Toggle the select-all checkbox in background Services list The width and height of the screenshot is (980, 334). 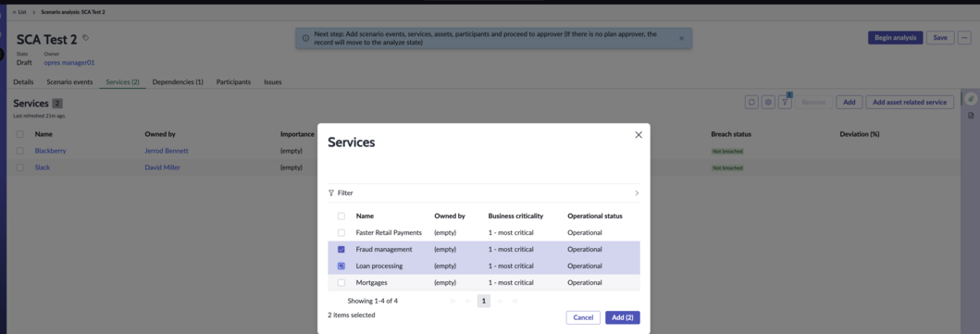tap(20, 134)
